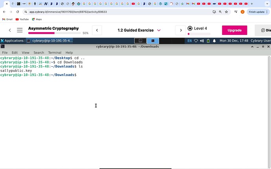Open the hamburger menu beside Asymmetric Cryptography
Screen dimensions: 271x169
pyautogui.click(x=20, y=30)
